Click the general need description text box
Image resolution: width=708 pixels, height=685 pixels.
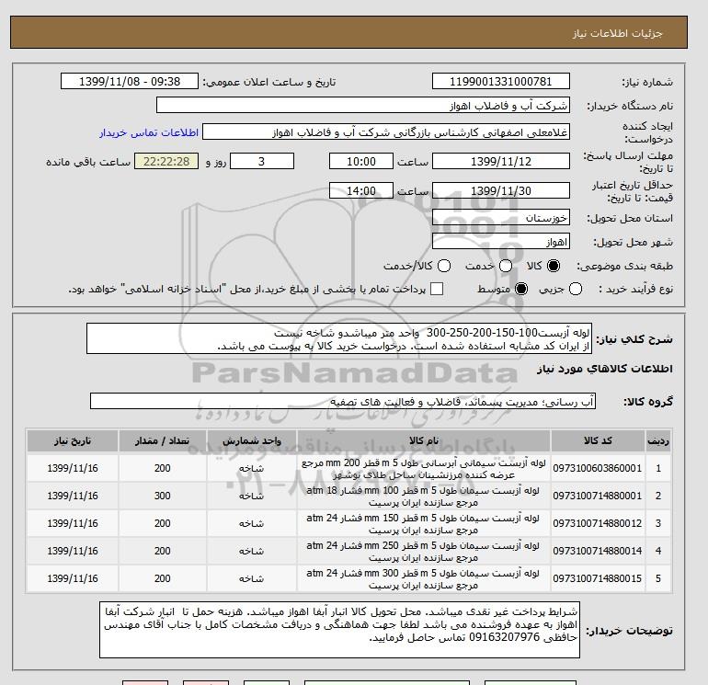click(x=339, y=338)
